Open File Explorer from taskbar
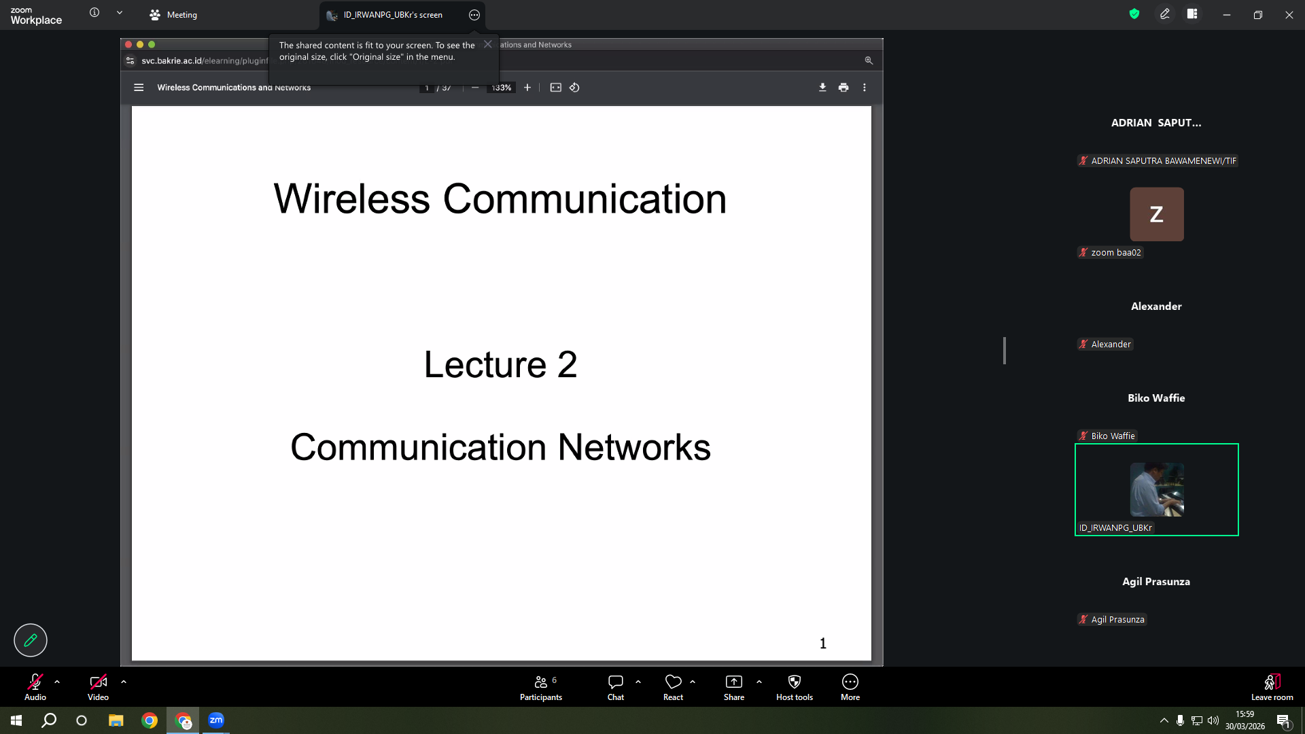Screen dimensions: 1305x734 point(116,720)
